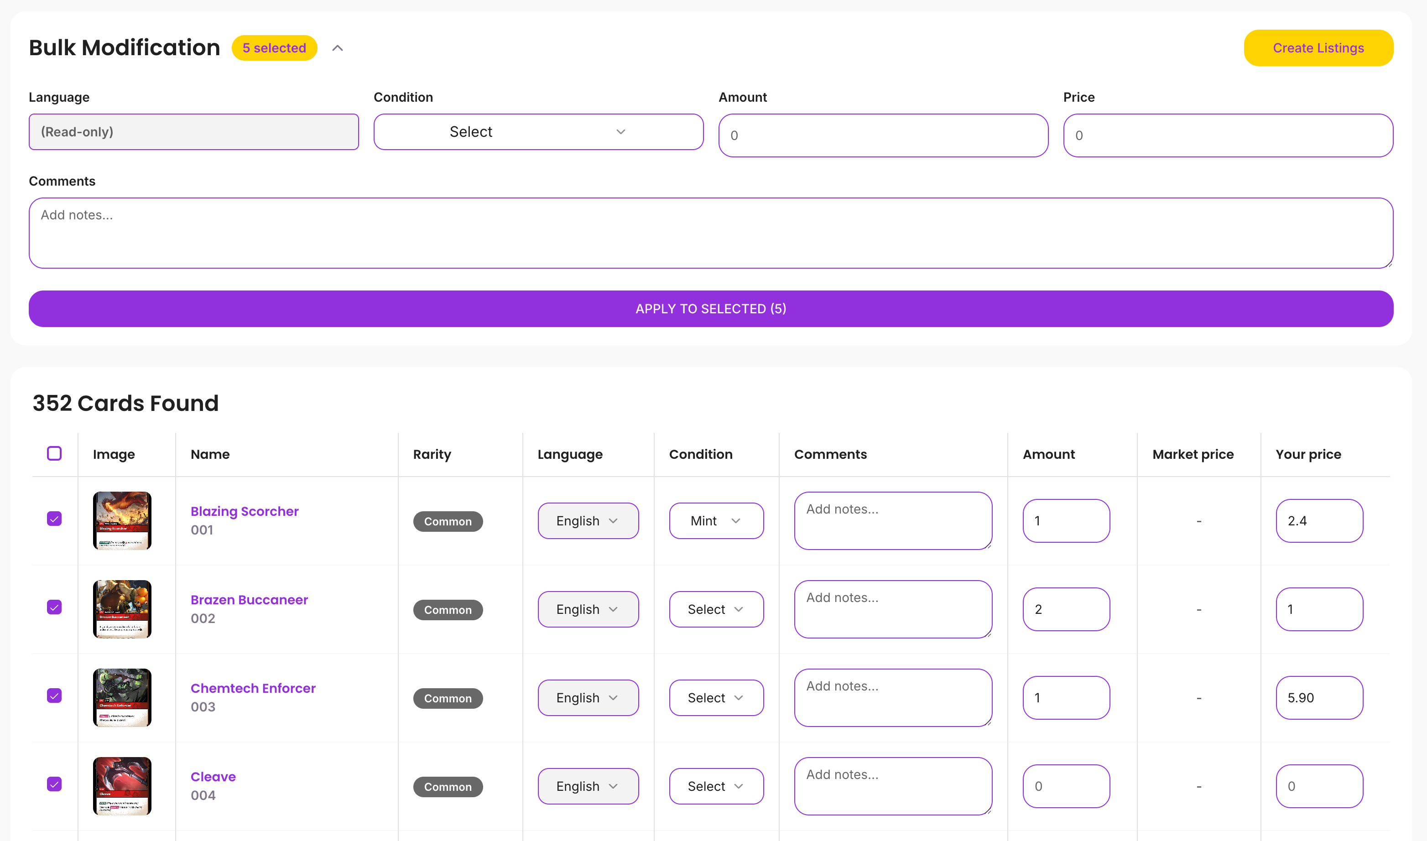Focus Brazen Buccaneer your price field

[1319, 609]
